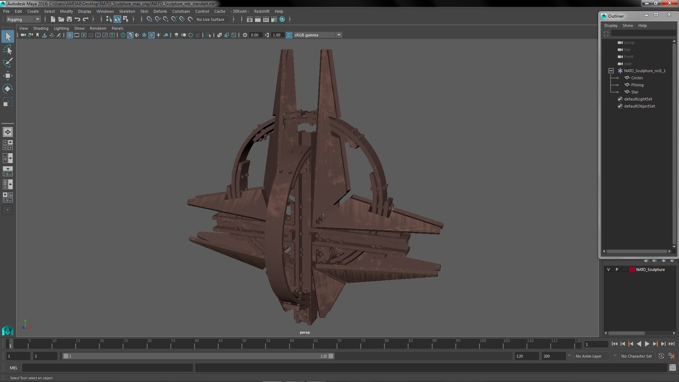Open the sRGB gamma dropdown

point(339,35)
